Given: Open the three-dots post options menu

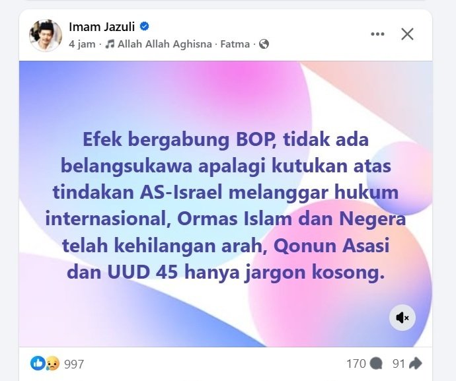Looking at the screenshot, I should coord(378,34).
